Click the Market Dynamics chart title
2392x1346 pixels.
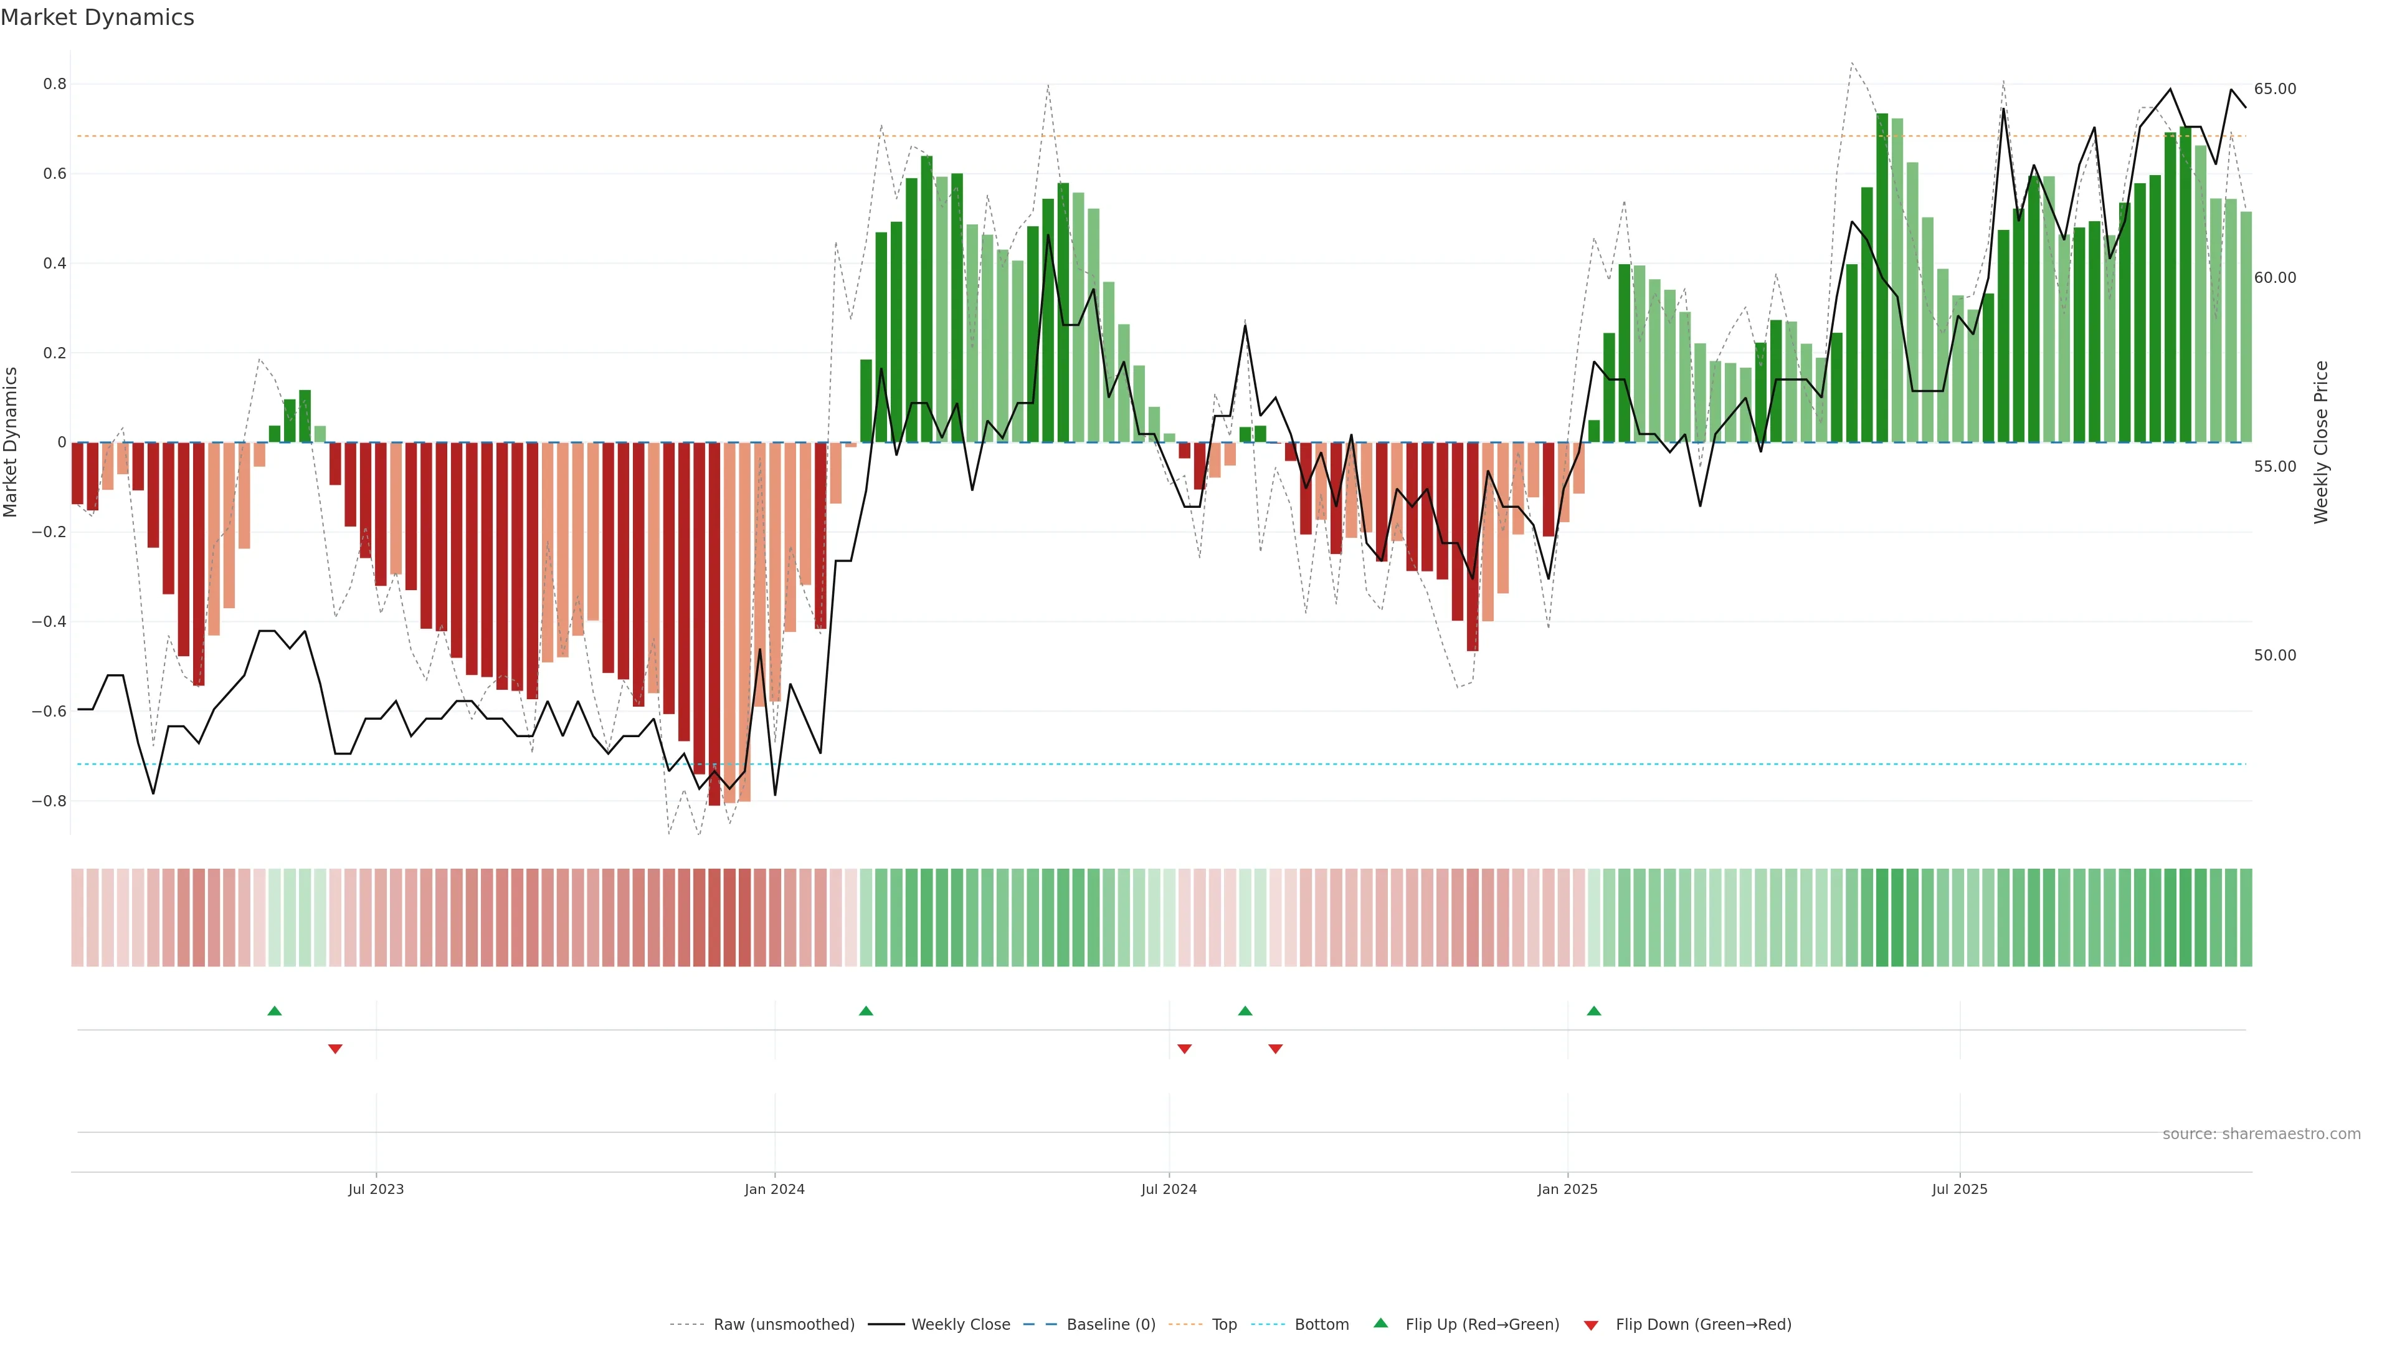(98, 17)
